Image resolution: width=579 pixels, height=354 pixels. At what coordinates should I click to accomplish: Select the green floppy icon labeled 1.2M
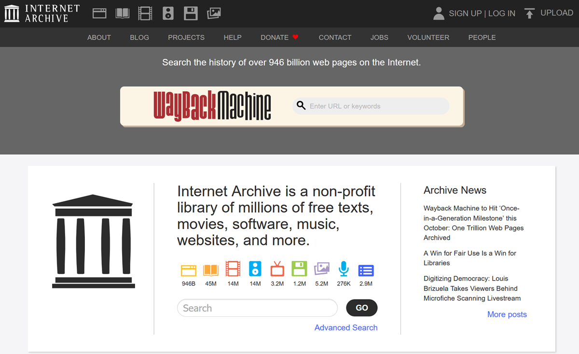coord(300,269)
